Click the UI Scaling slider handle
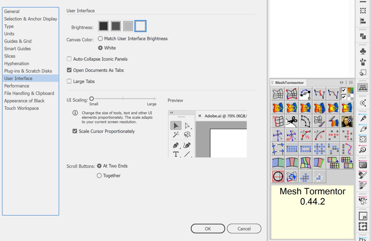The image size is (371, 241). 92,99
